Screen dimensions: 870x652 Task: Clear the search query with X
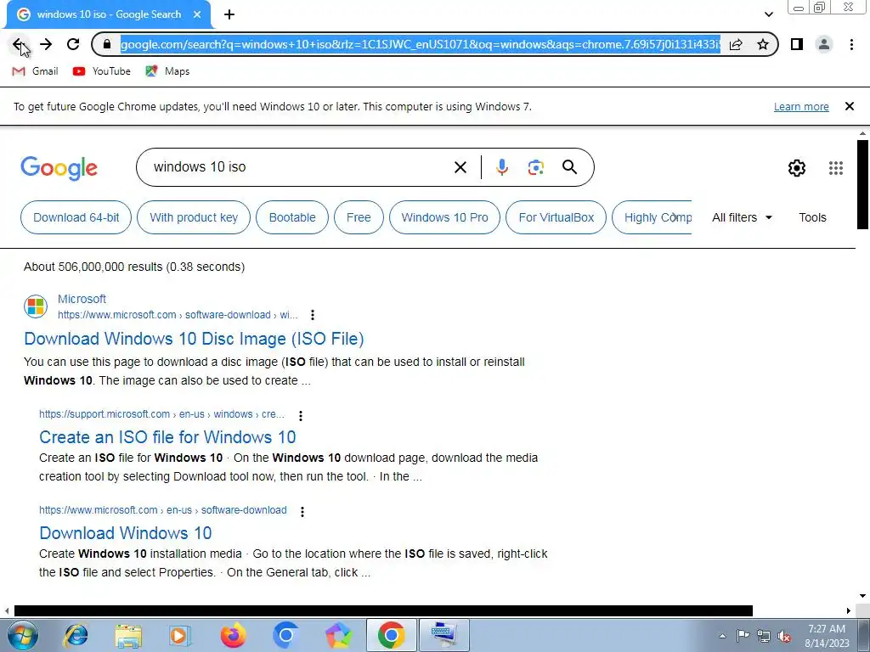point(460,167)
